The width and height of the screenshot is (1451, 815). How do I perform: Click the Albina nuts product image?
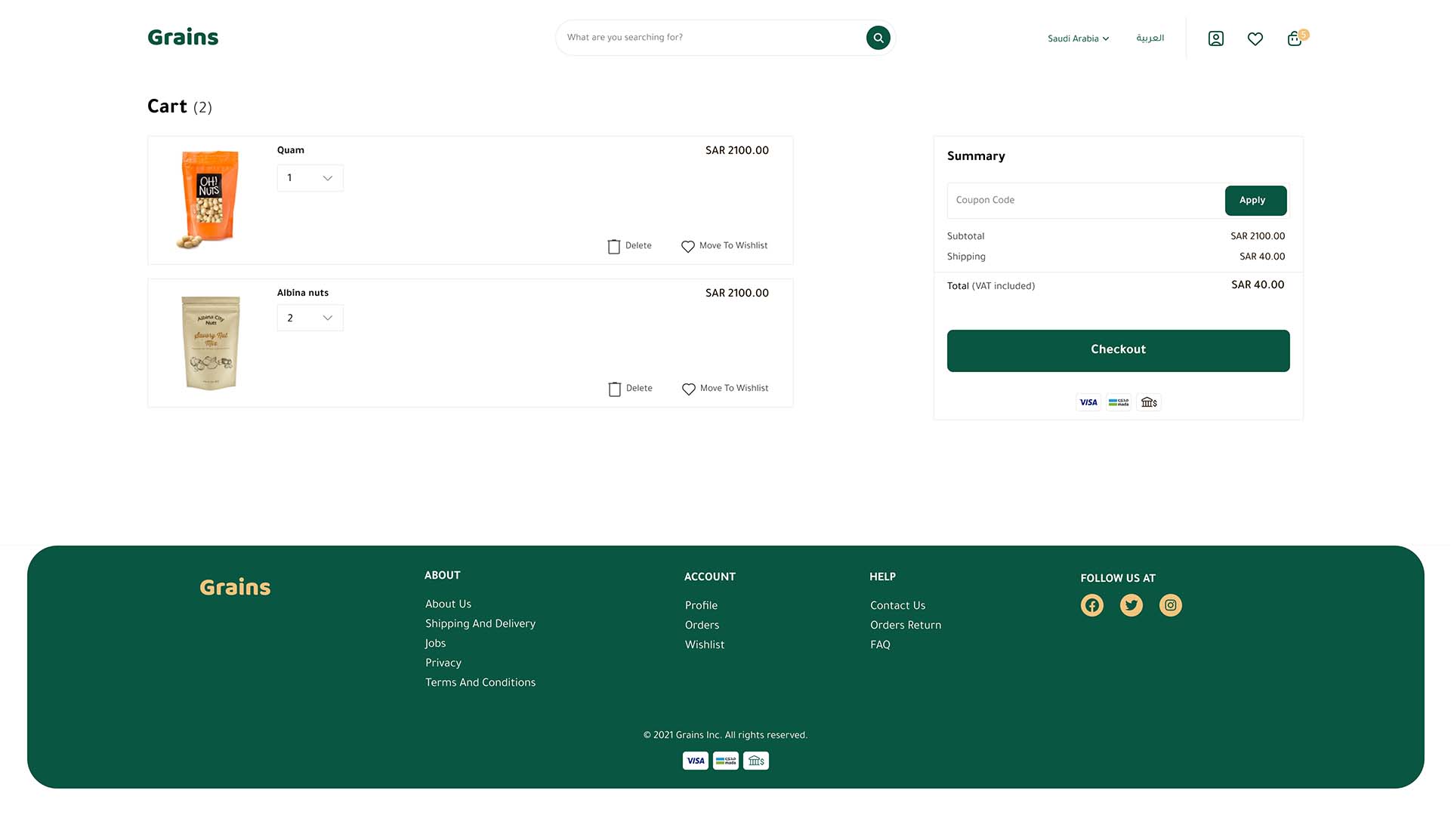pos(211,343)
